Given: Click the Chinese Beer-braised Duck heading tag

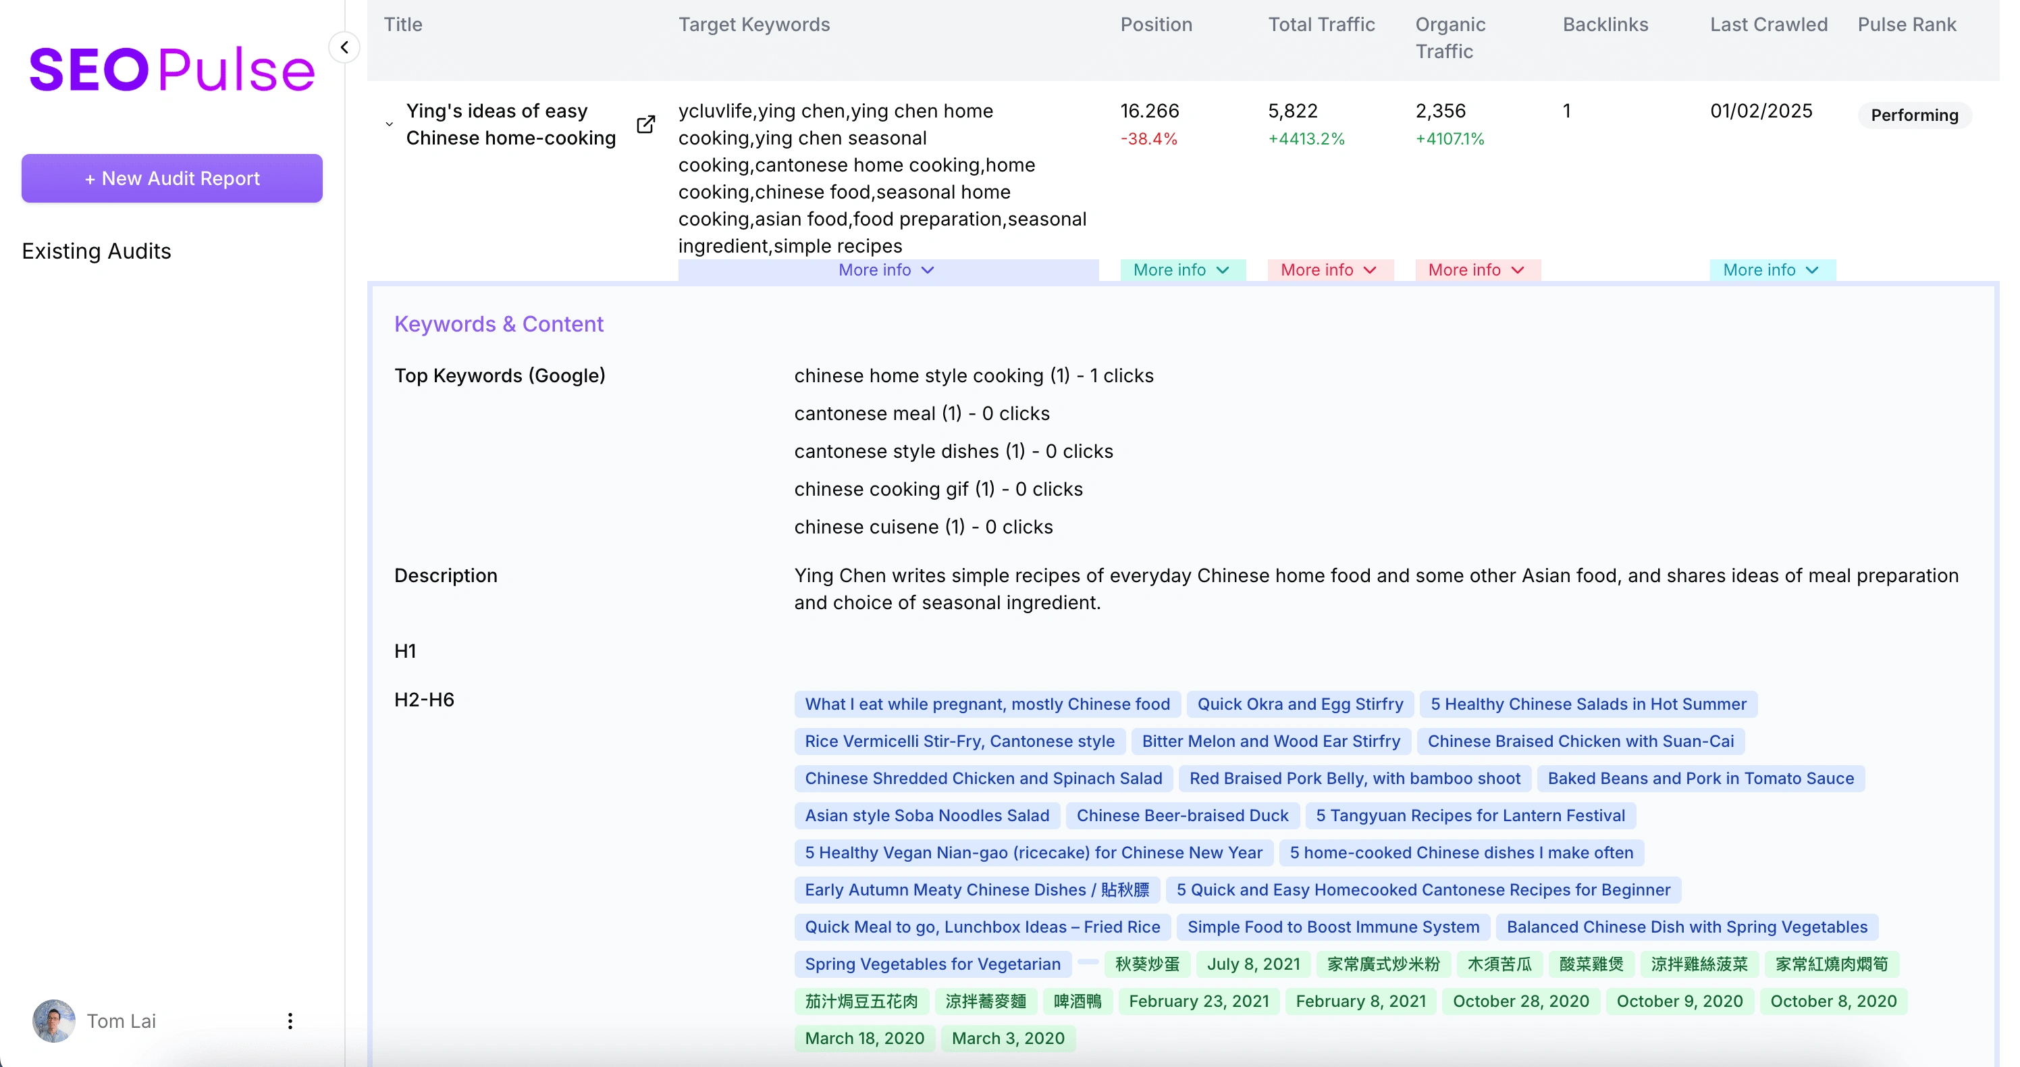Looking at the screenshot, I should tap(1181, 815).
